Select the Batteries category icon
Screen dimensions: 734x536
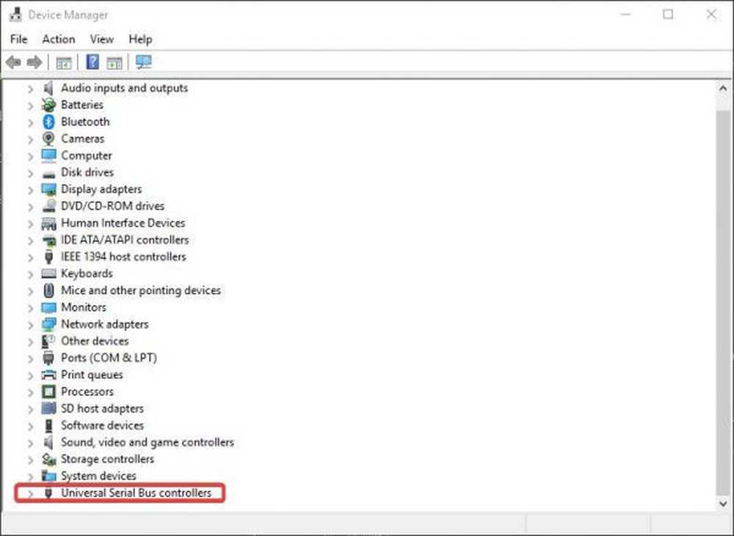pyautogui.click(x=49, y=105)
